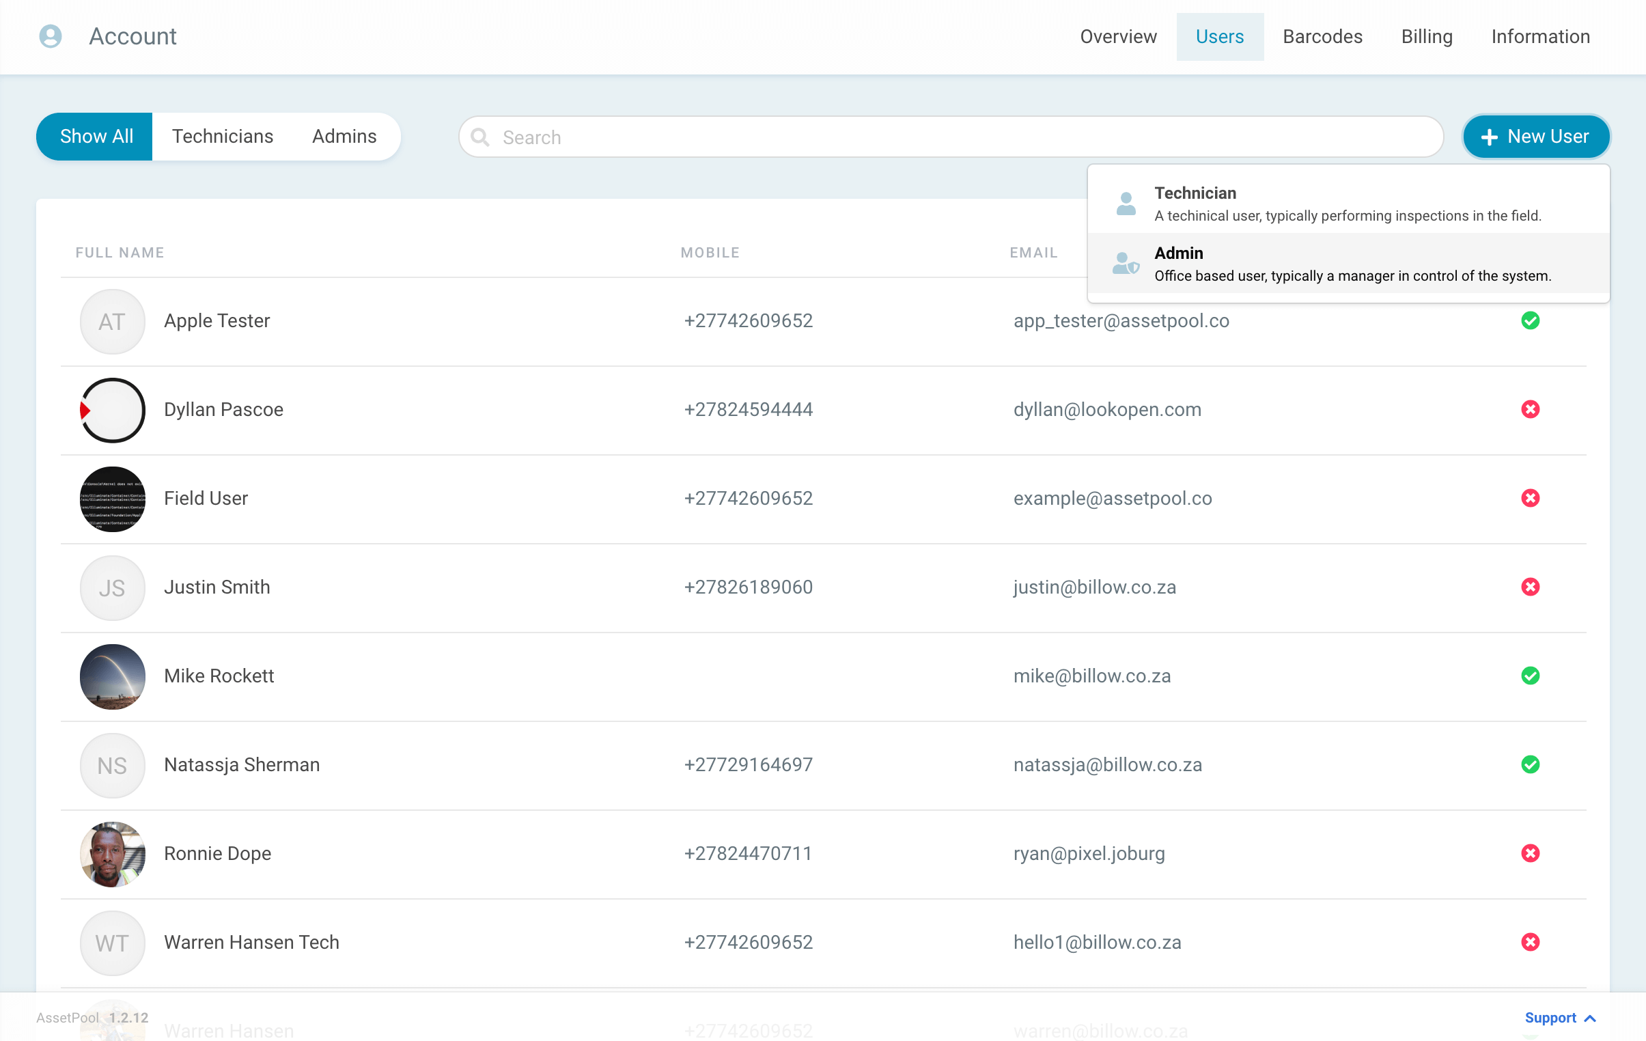Filter users by Technicians
This screenshot has width=1646, height=1041.
point(223,136)
